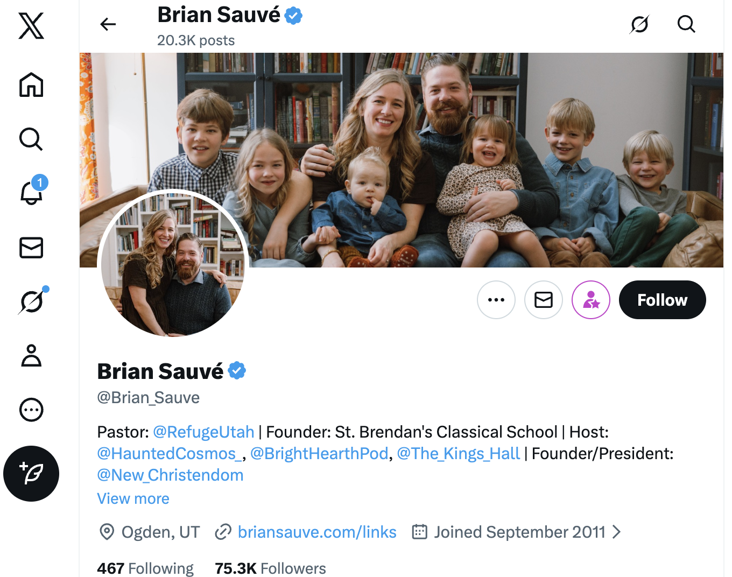The height and width of the screenshot is (577, 732).
Task: Click the round profile photo
Action: coord(173,264)
